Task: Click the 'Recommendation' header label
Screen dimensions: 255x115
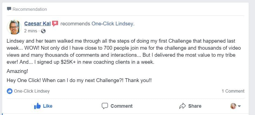Action: [30, 9]
